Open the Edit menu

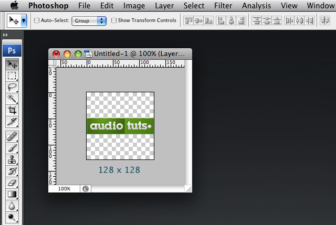[107, 6]
